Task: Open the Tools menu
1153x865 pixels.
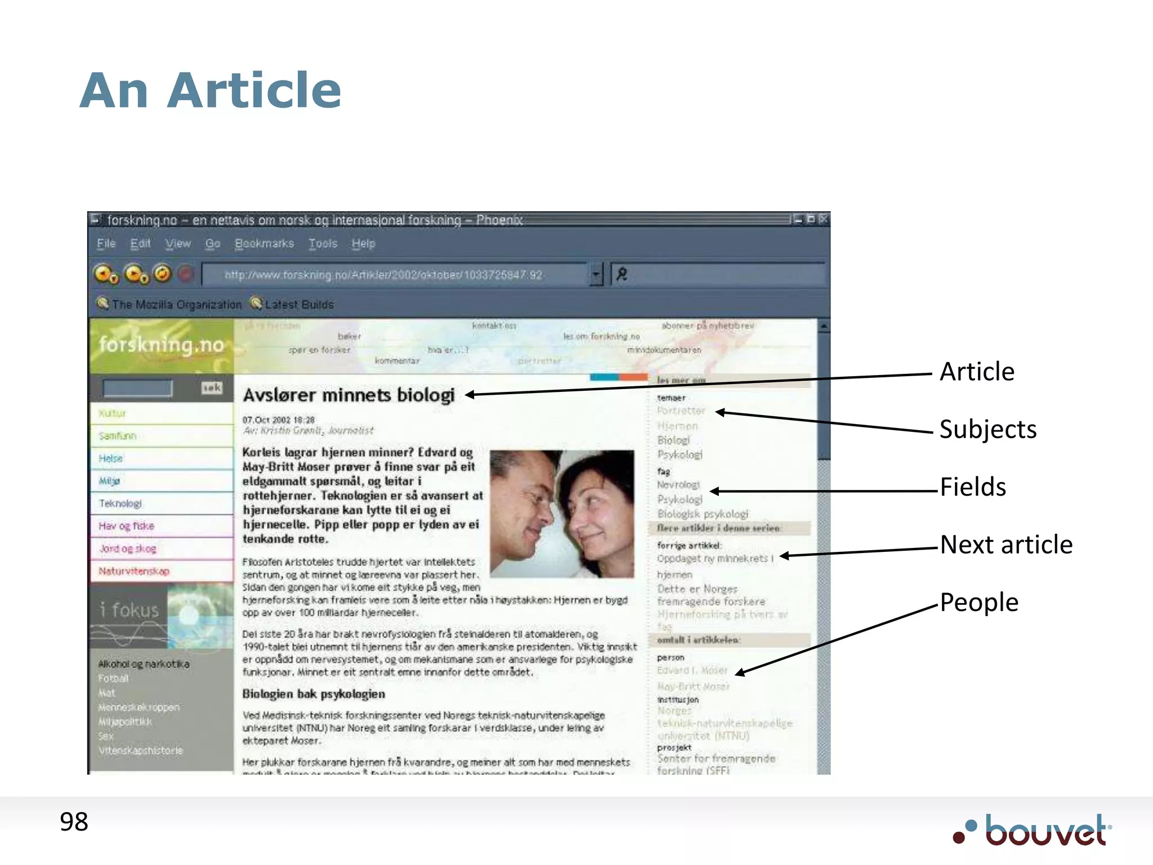Action: 323,244
